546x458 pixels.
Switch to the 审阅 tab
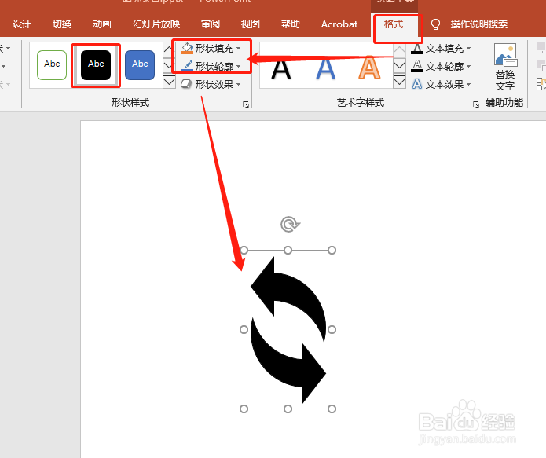[211, 24]
